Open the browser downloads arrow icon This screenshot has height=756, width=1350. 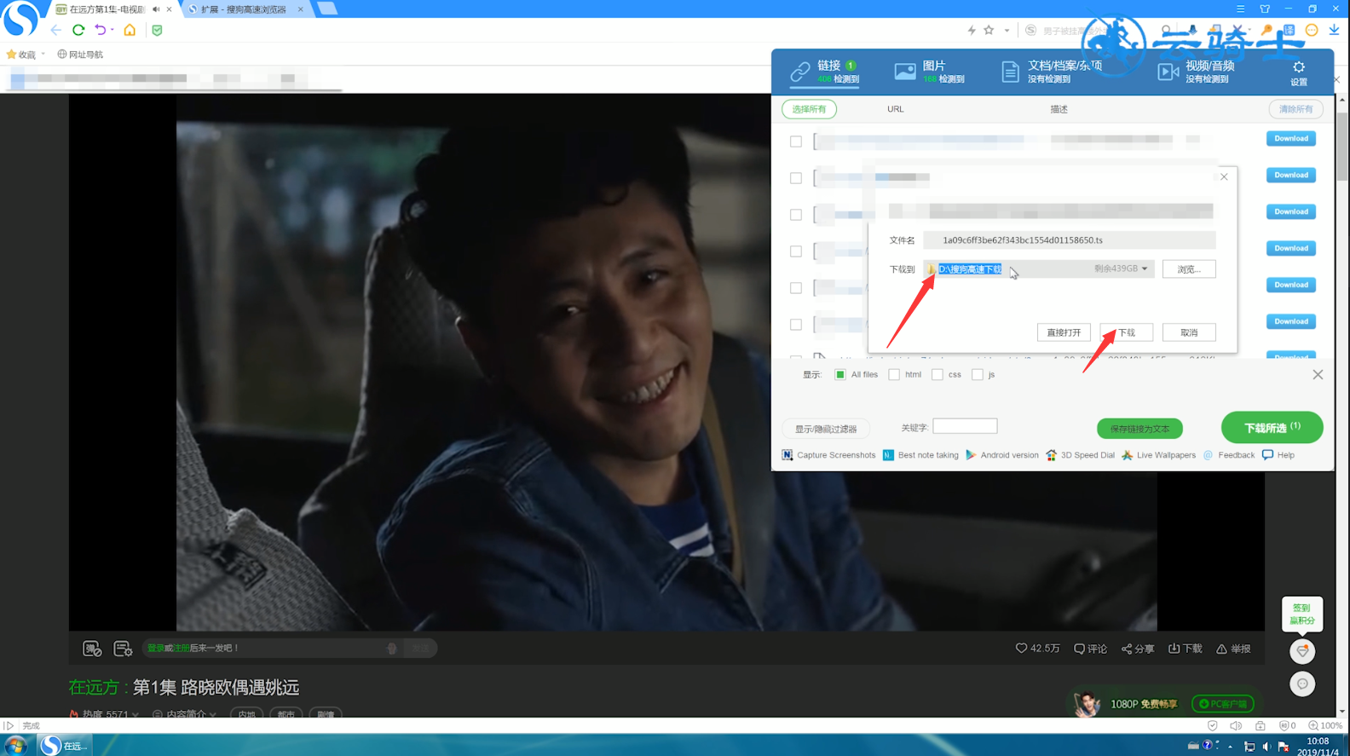[x=1334, y=30]
